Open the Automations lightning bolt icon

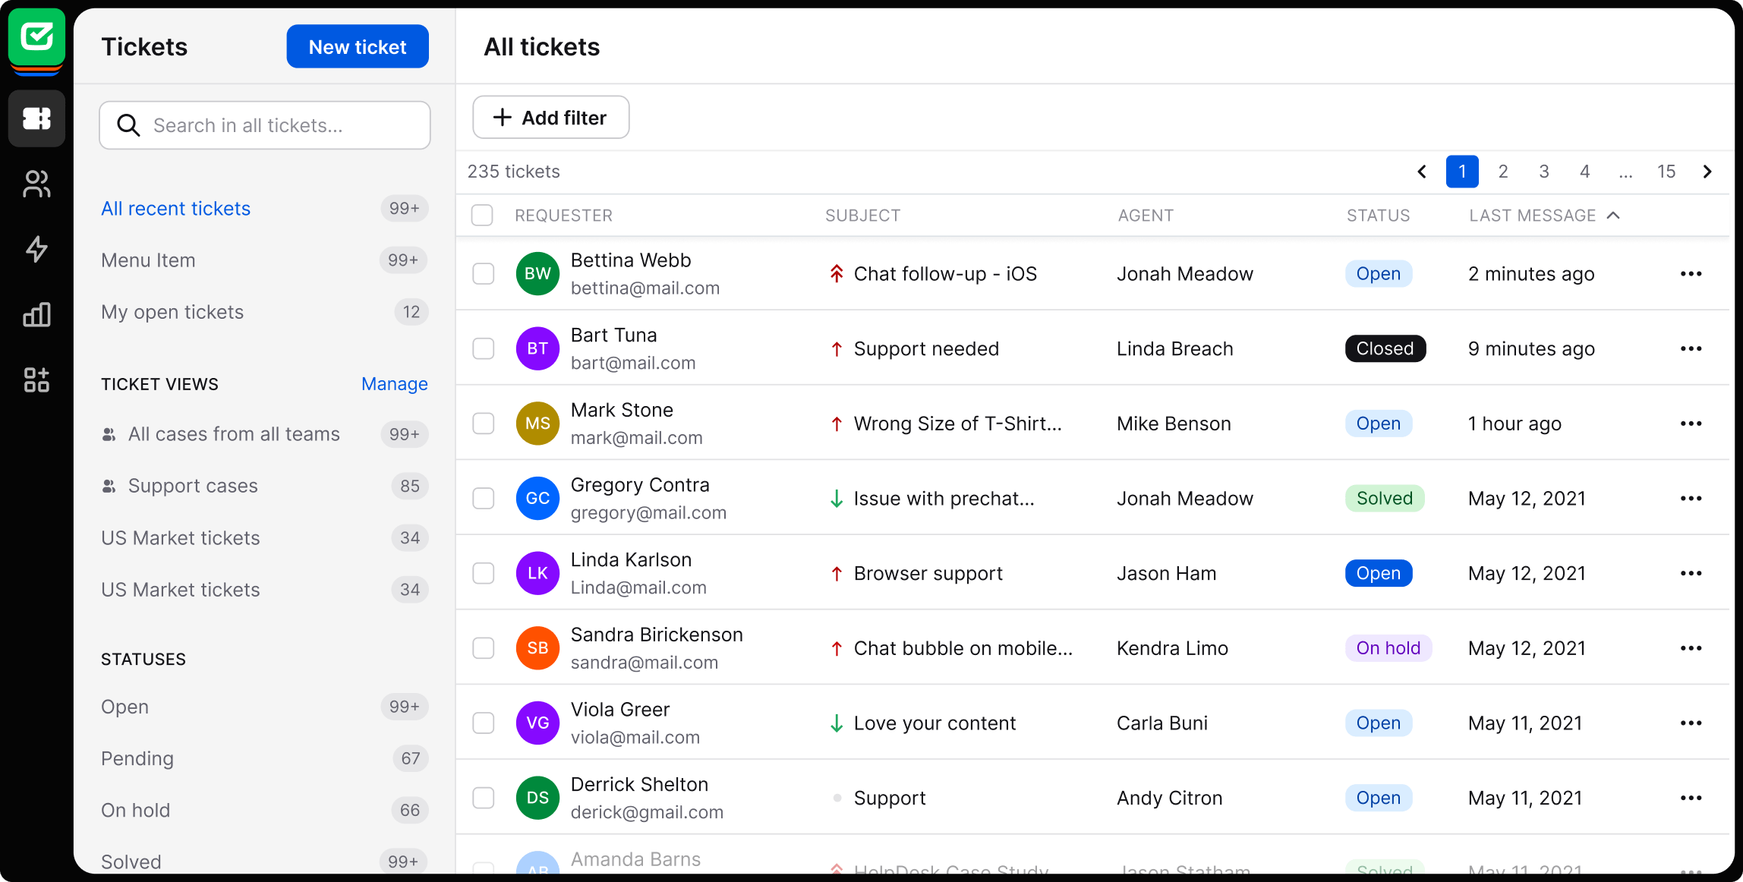point(36,249)
